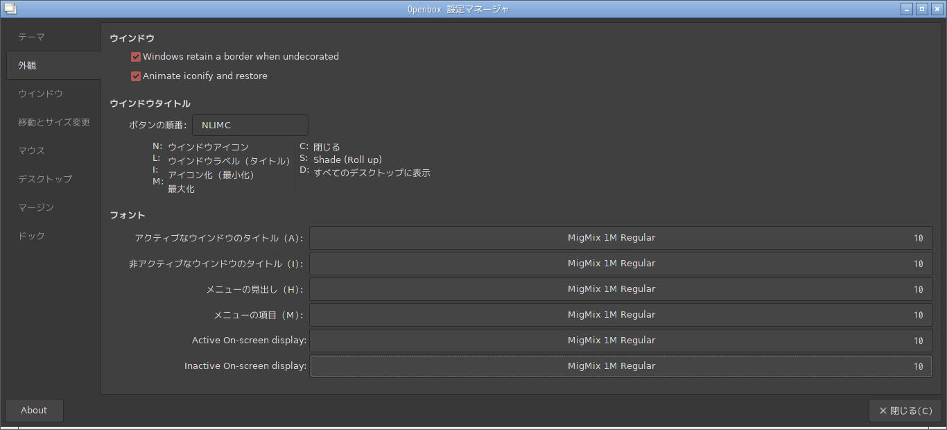Click the 閉じる(C) button
The height and width of the screenshot is (430, 947).
pyautogui.click(x=905, y=411)
